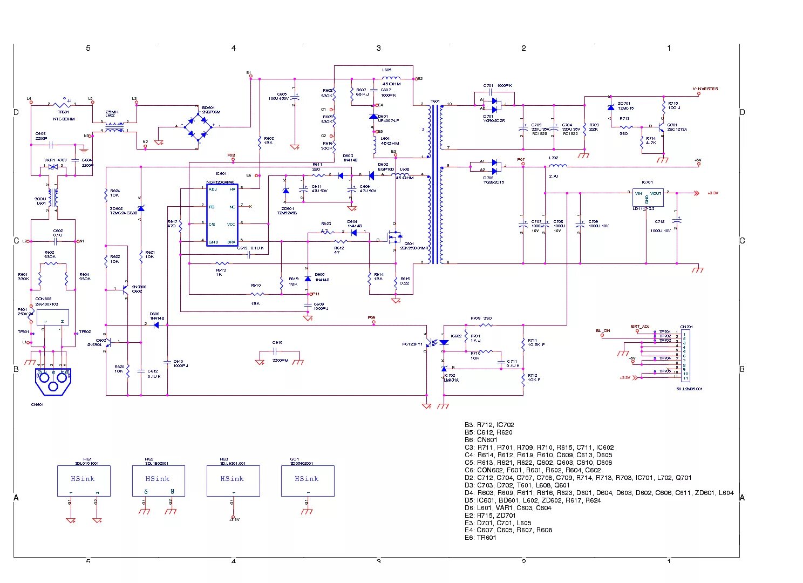Click the ZD602 zener diode symbol
The height and width of the screenshot is (583, 803).
pyautogui.click(x=141, y=208)
